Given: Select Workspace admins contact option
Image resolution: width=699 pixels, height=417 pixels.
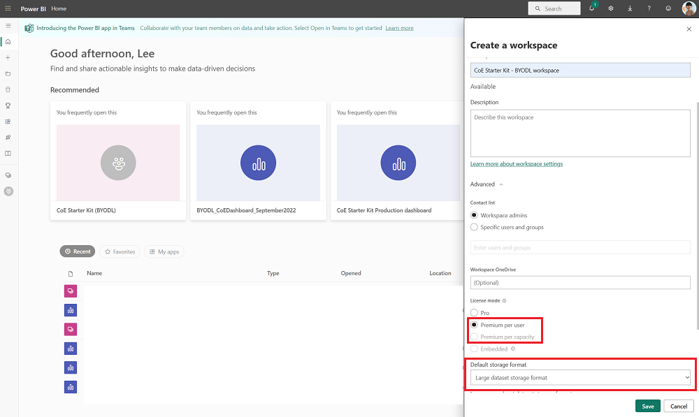Looking at the screenshot, I should tap(474, 215).
